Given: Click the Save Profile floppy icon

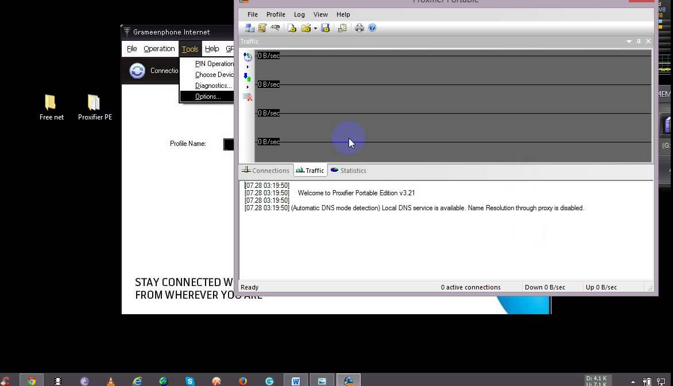Looking at the screenshot, I should (326, 28).
